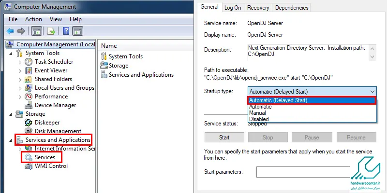Click the Export List toolbar icon
Image resolution: width=387 pixels, height=193 pixels.
coord(51,31)
